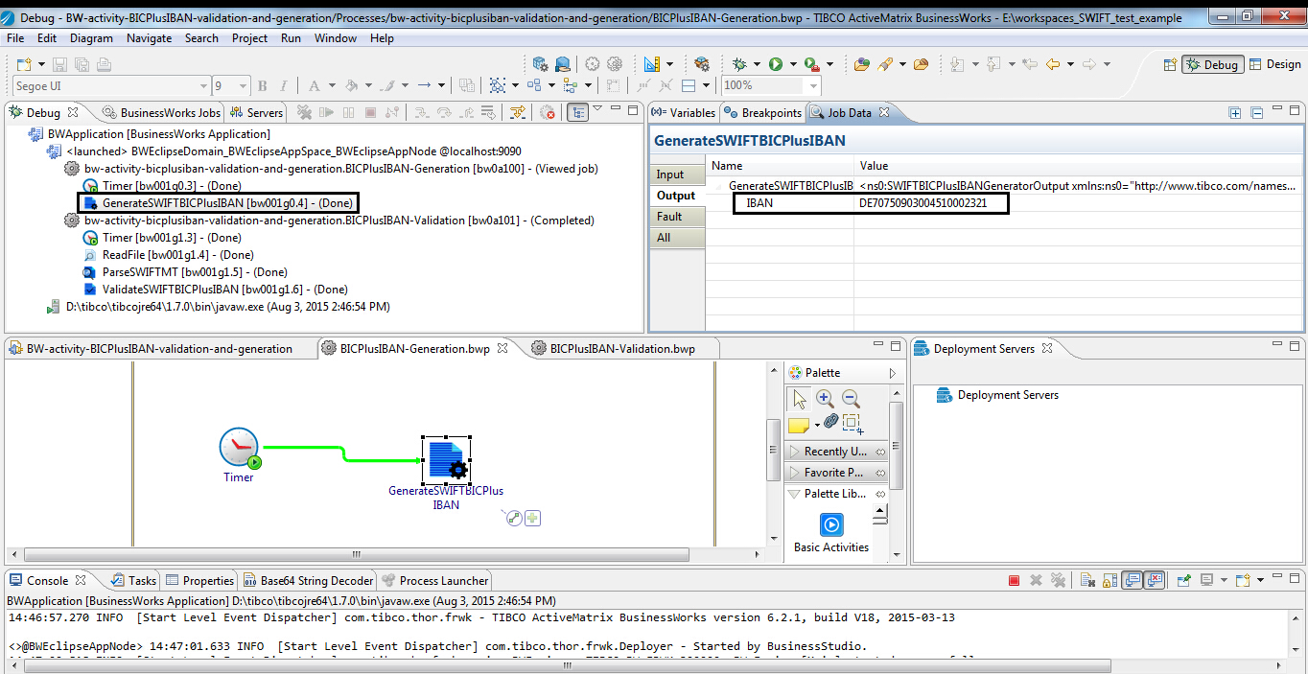
Task: Open dropdown arrow next to Debug launch icon
Action: pyautogui.click(x=757, y=64)
